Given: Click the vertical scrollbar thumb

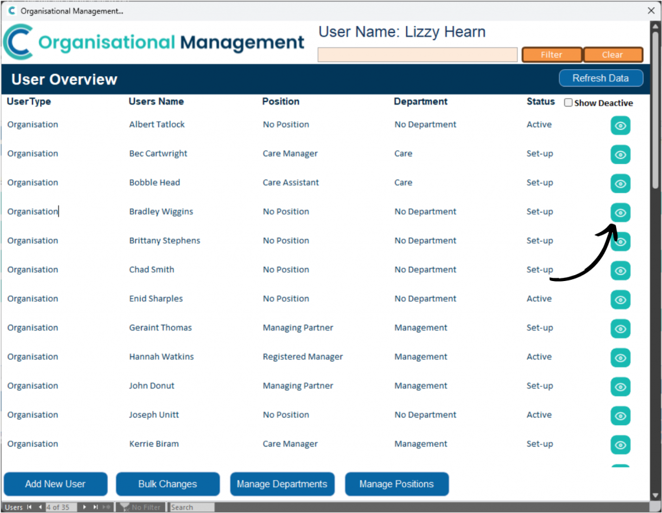Looking at the screenshot, I should tap(656, 110).
